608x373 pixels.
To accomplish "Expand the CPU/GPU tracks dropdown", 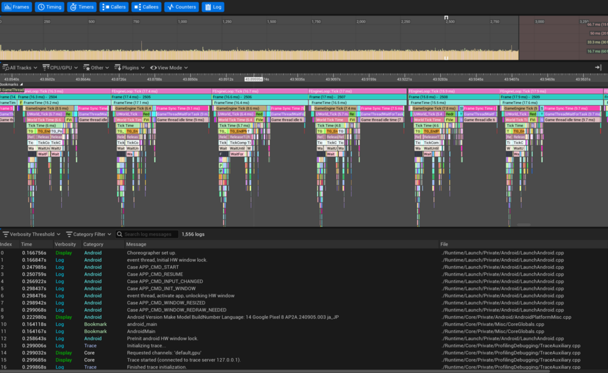I will 60,67.
